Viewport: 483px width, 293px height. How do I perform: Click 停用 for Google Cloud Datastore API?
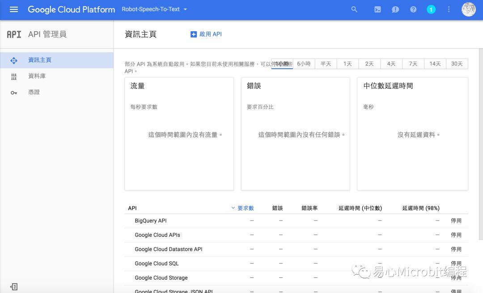click(x=456, y=249)
